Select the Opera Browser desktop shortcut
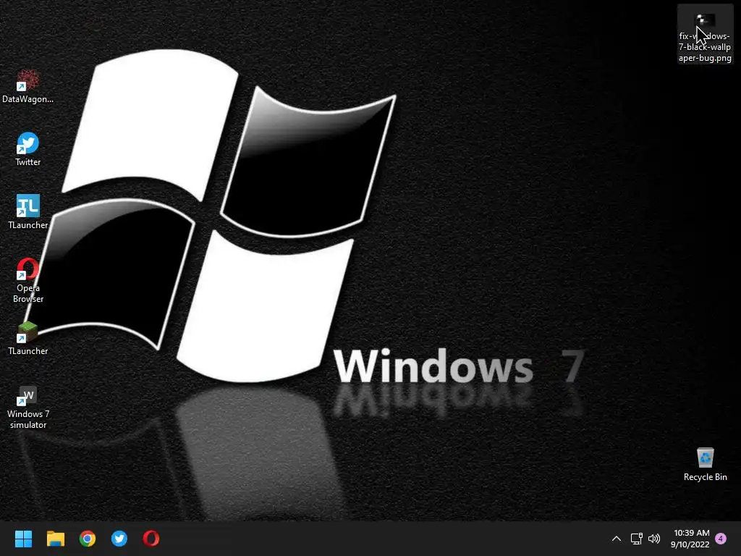741x556 pixels. 28,280
